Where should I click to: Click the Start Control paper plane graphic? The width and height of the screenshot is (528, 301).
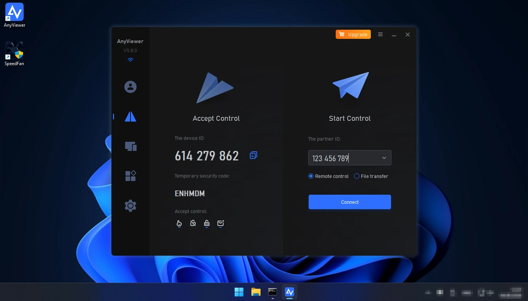click(x=351, y=85)
